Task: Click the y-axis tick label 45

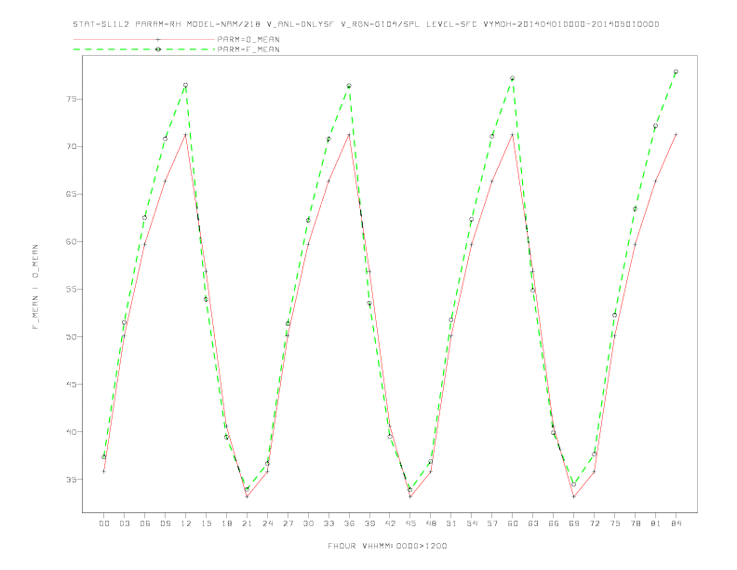Action: point(72,385)
